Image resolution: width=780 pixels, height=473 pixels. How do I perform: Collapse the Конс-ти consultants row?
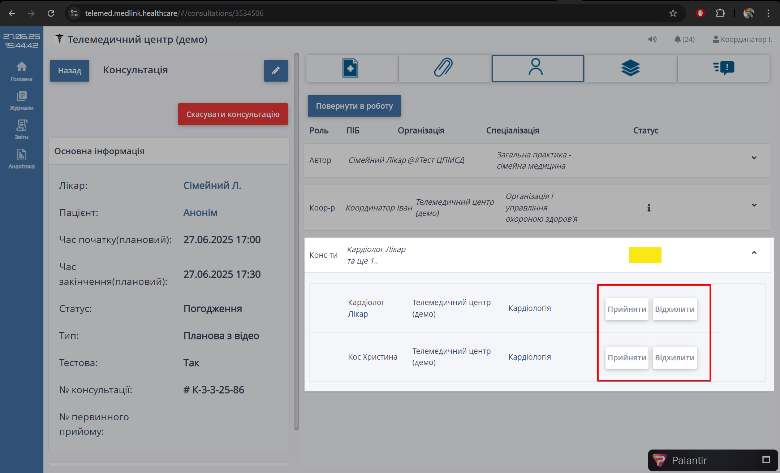coord(754,253)
